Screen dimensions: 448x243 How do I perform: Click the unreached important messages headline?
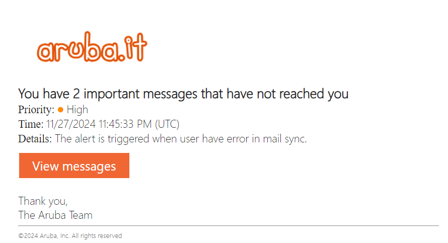(183, 94)
